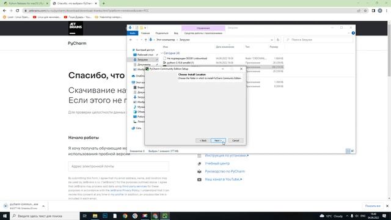The image size is (391, 220).
Task: Cancel the PyCharm Community Edition setup
Action: pos(236,141)
